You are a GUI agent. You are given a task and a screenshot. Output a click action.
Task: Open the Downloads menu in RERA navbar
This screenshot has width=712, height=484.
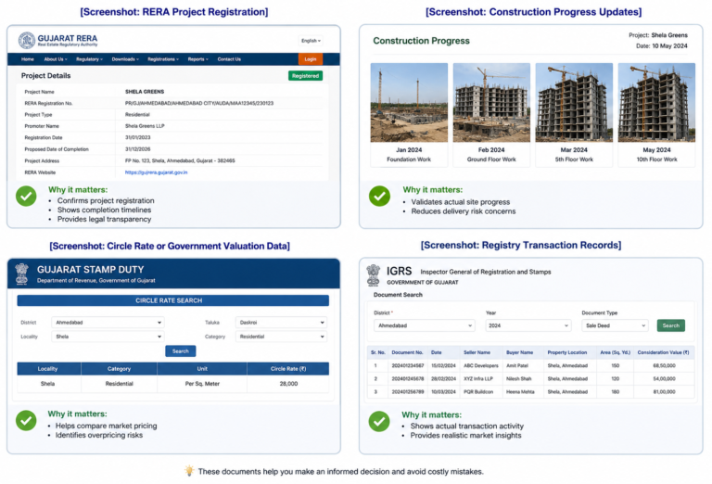(125, 59)
